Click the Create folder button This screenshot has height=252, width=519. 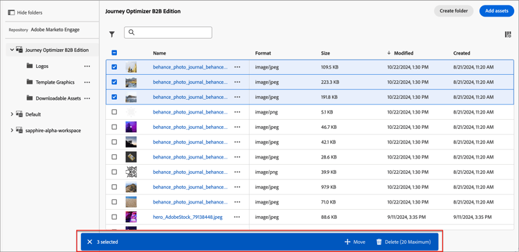click(453, 11)
